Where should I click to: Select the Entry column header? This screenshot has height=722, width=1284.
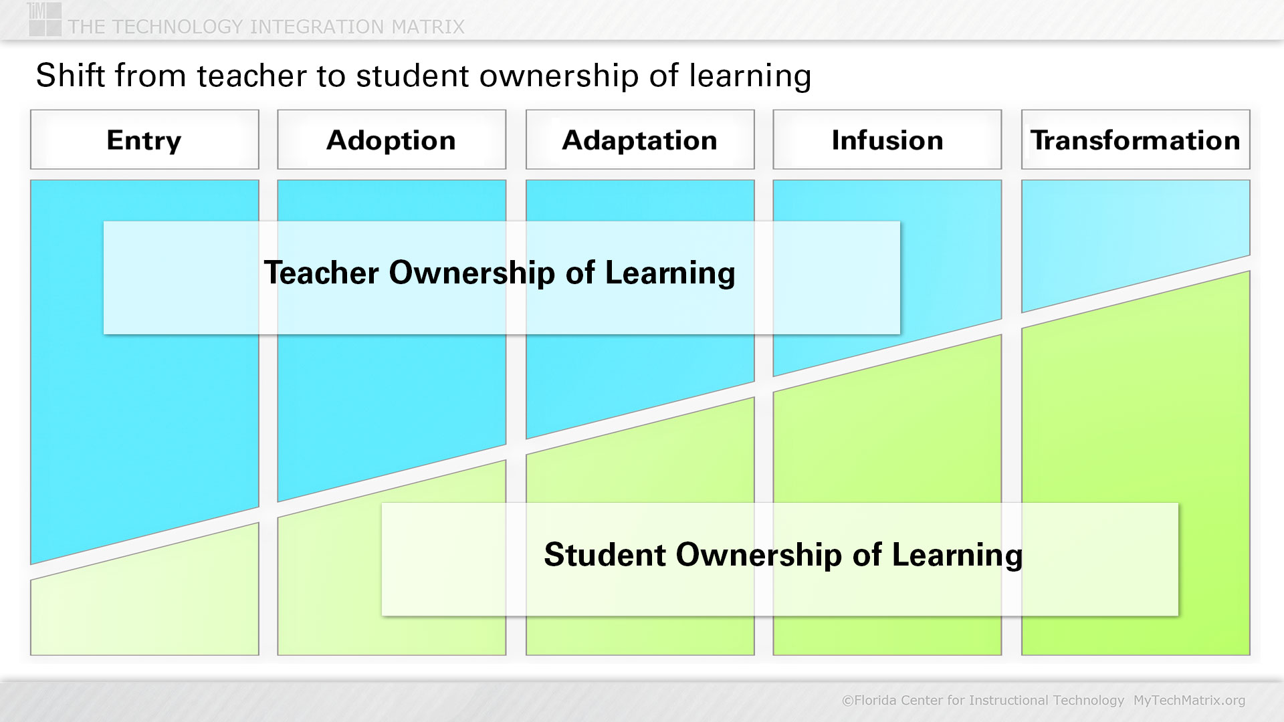(x=144, y=140)
